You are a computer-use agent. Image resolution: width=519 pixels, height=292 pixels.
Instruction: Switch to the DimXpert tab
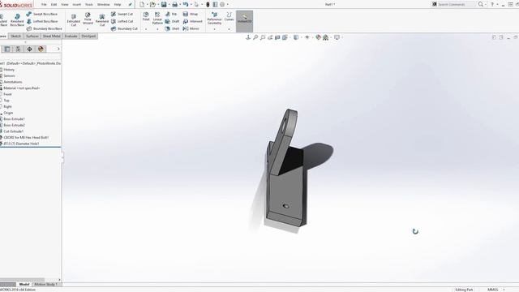(88, 36)
